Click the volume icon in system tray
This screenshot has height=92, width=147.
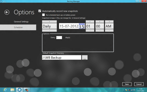(134, 90)
